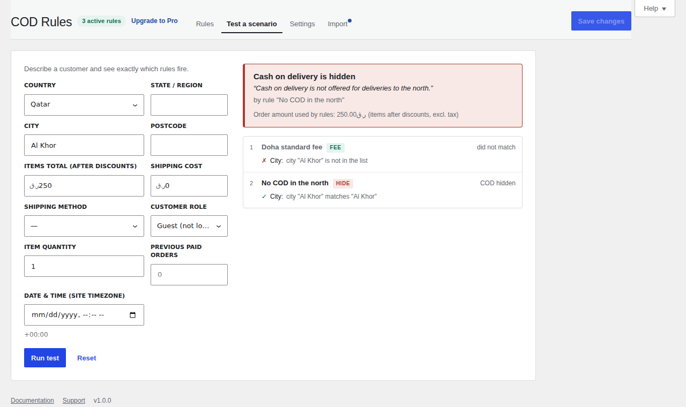Open the Country dropdown showing Qatar

point(84,105)
